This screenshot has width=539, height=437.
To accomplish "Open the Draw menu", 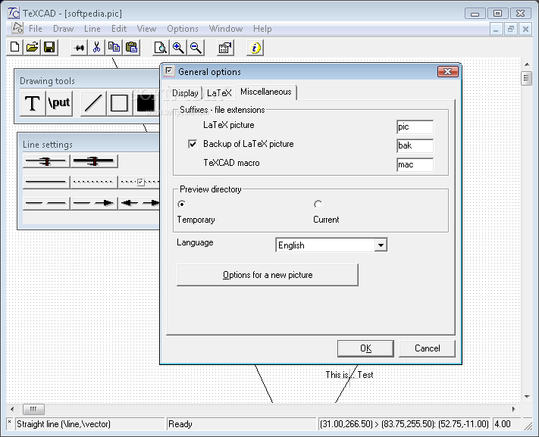I will point(63,29).
